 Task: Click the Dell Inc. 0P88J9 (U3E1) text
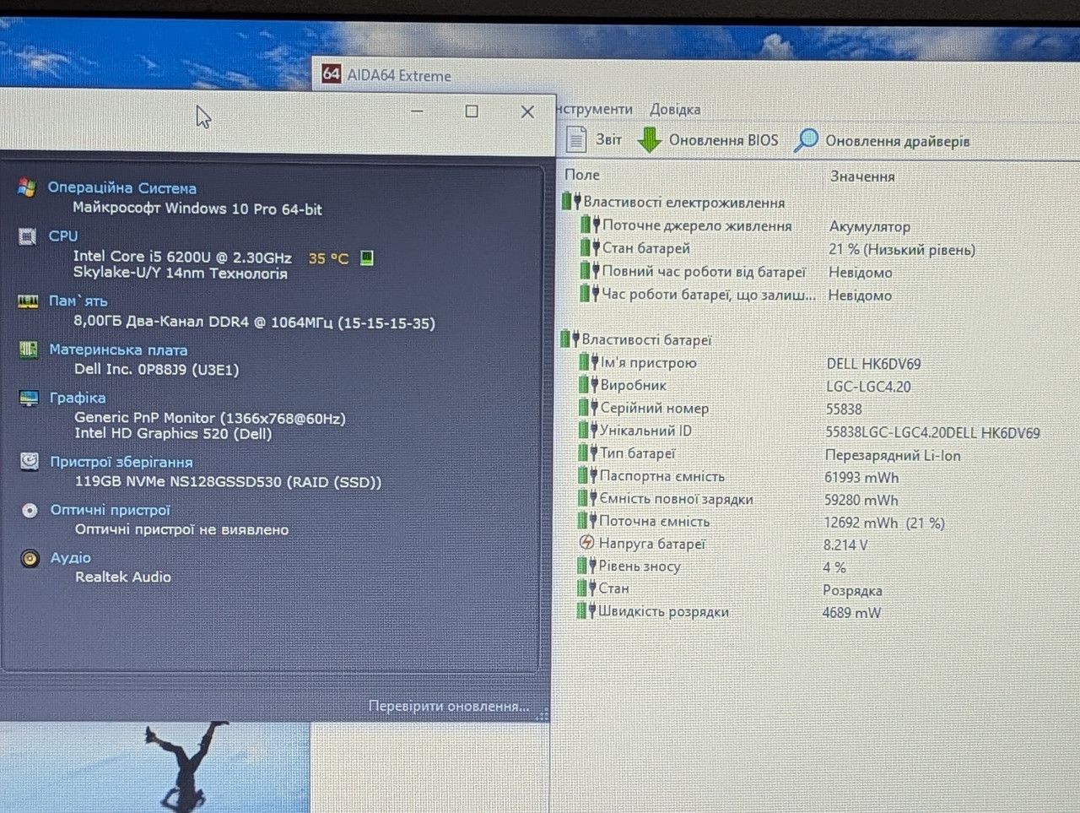point(156,369)
